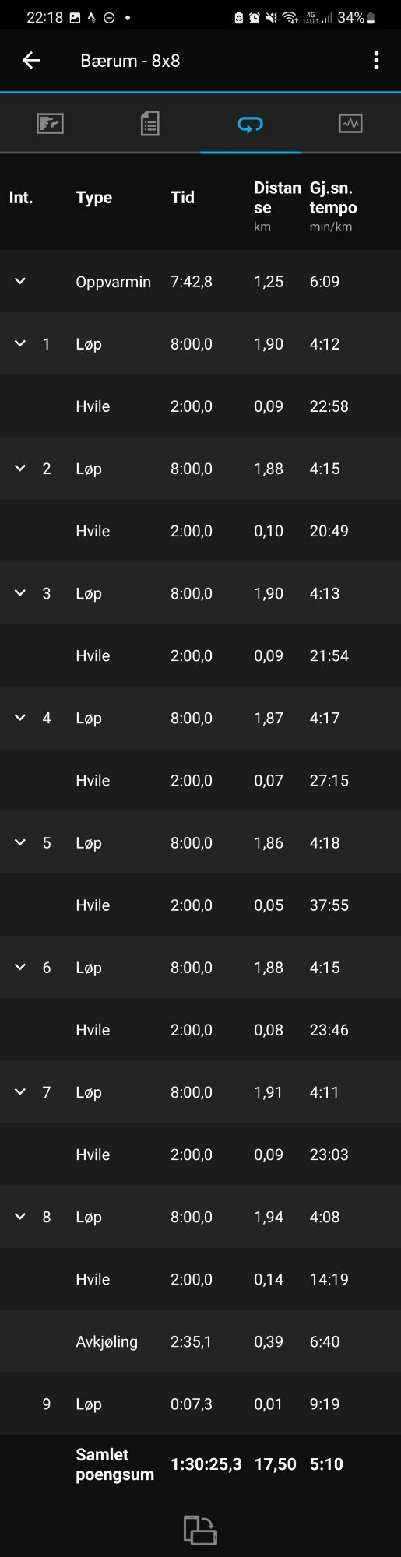Switch to the overview map tab icon
This screenshot has width=401, height=1557.
50,123
